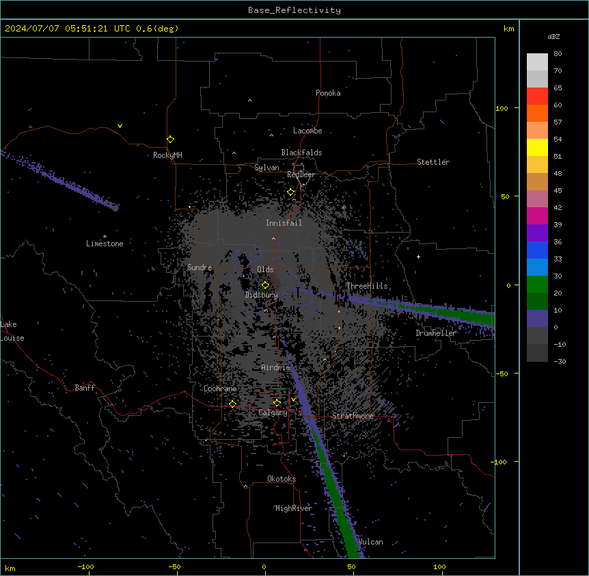589x576 pixels.
Task: Select the yellow diamond marker below Cochrane
Action: pyautogui.click(x=232, y=404)
